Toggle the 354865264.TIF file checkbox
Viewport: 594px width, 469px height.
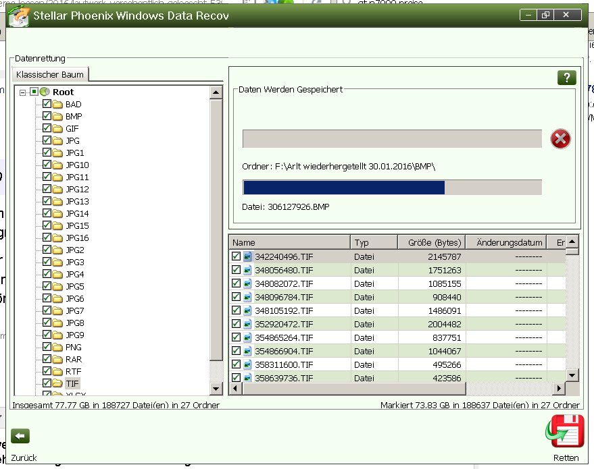tap(236, 337)
